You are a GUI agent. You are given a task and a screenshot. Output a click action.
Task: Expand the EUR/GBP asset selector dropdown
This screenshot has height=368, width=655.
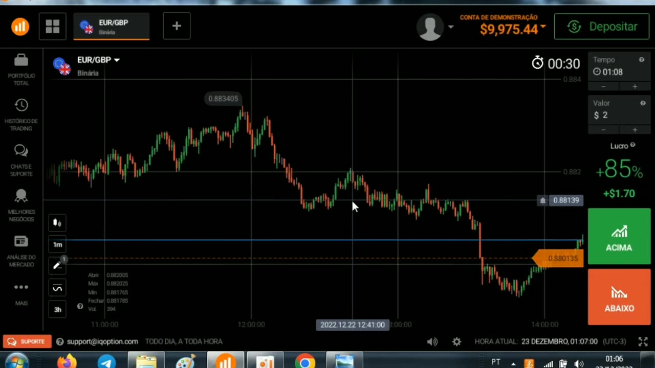[x=116, y=60]
